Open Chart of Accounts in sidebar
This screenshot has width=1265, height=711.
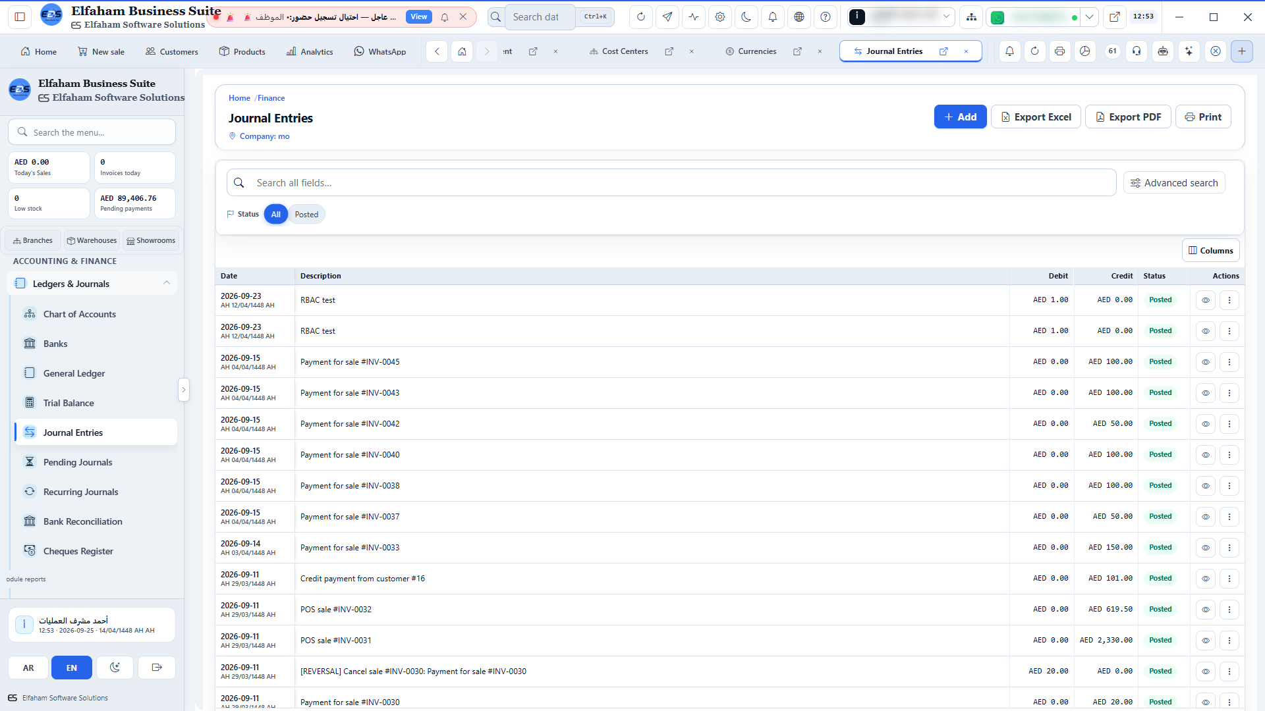(x=96, y=314)
